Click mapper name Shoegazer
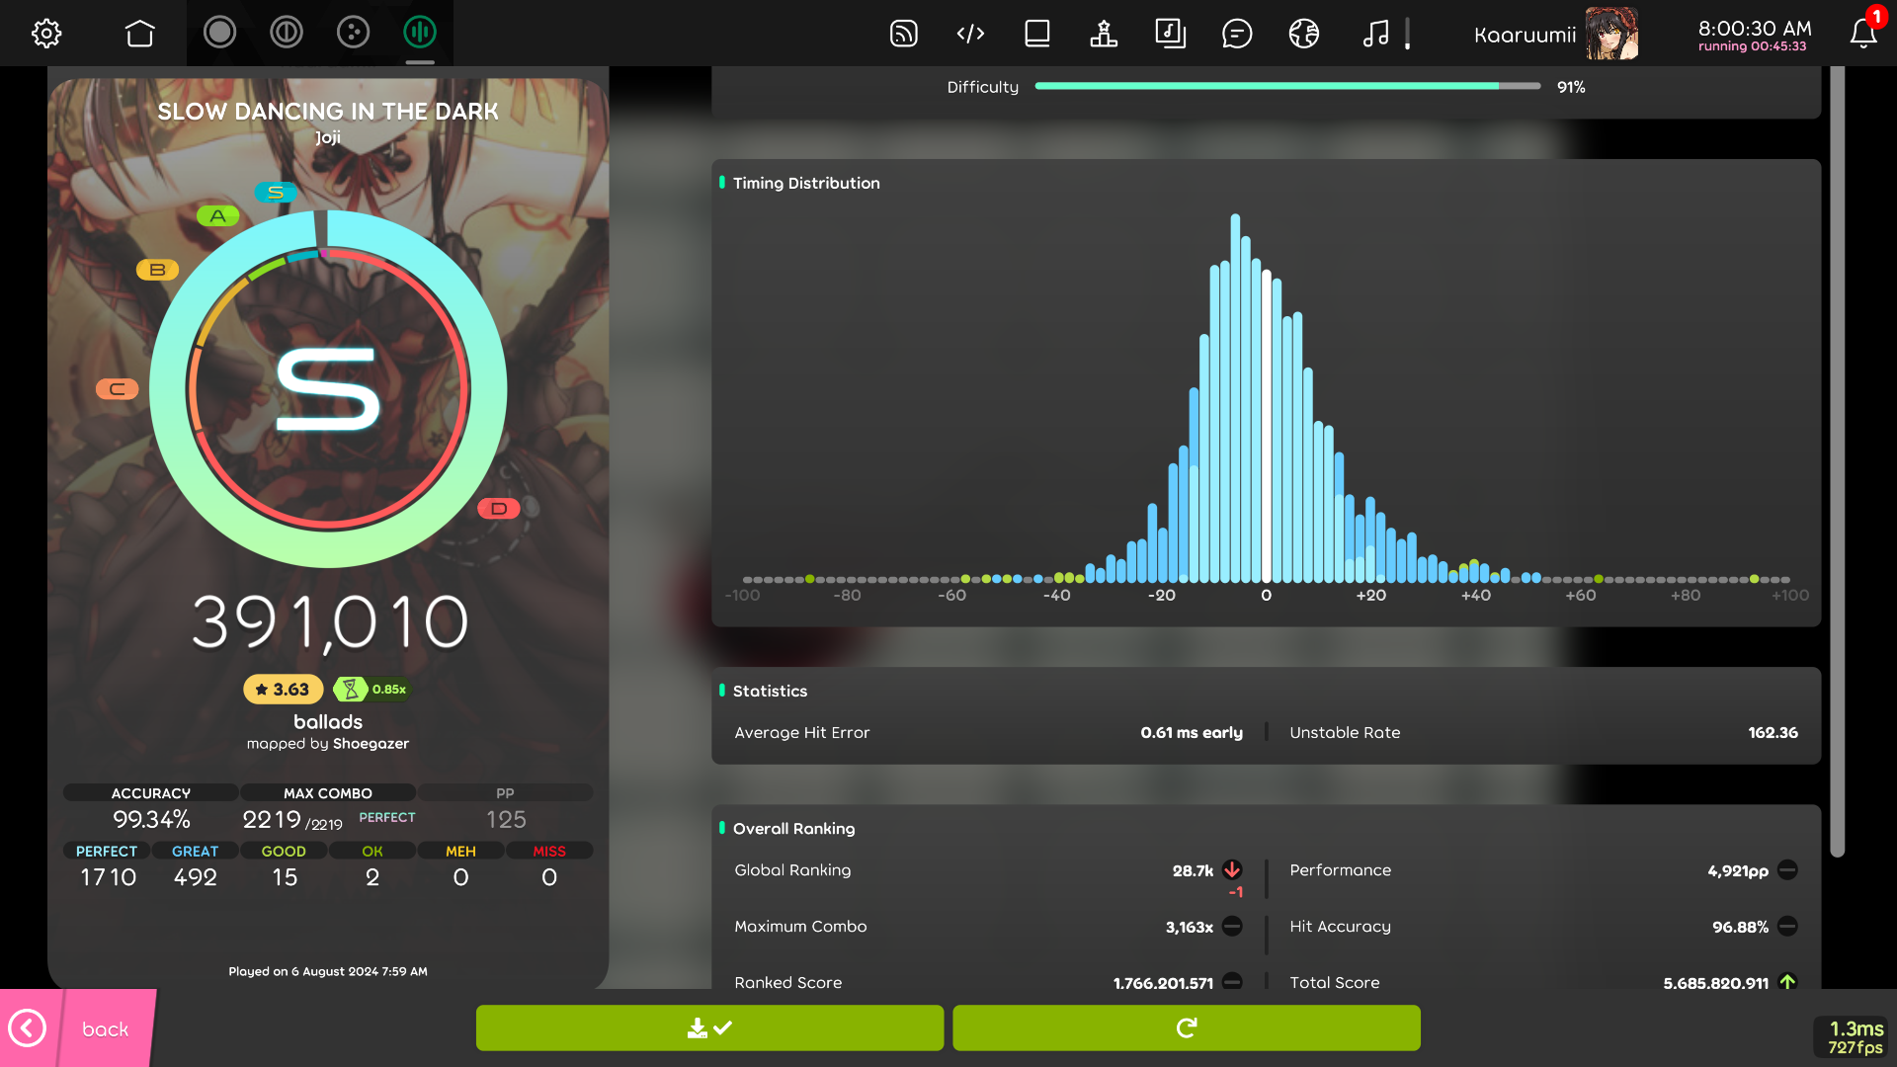The image size is (1897, 1067). pos(371,744)
